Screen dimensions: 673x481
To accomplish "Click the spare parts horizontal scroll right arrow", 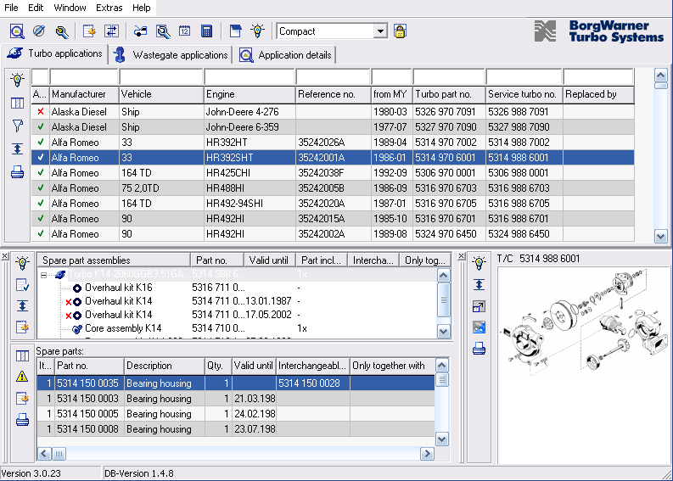I will tap(427, 454).
